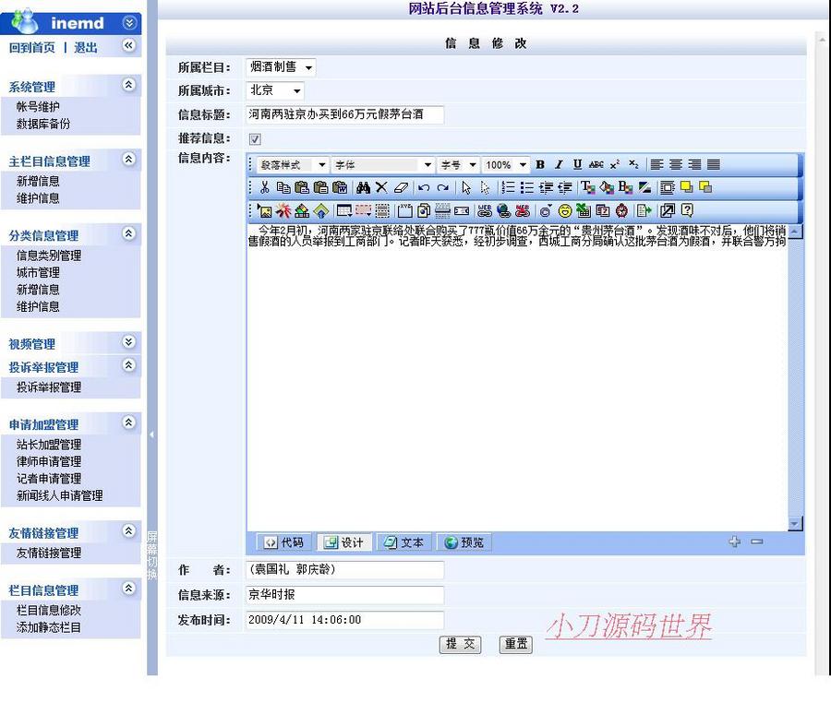
Task: Click the insert numbered list icon
Action: [509, 187]
